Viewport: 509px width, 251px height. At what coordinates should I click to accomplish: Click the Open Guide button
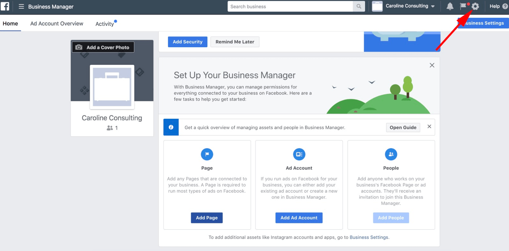(x=403, y=128)
